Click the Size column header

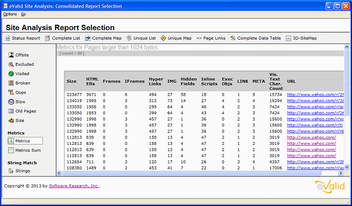click(71, 81)
